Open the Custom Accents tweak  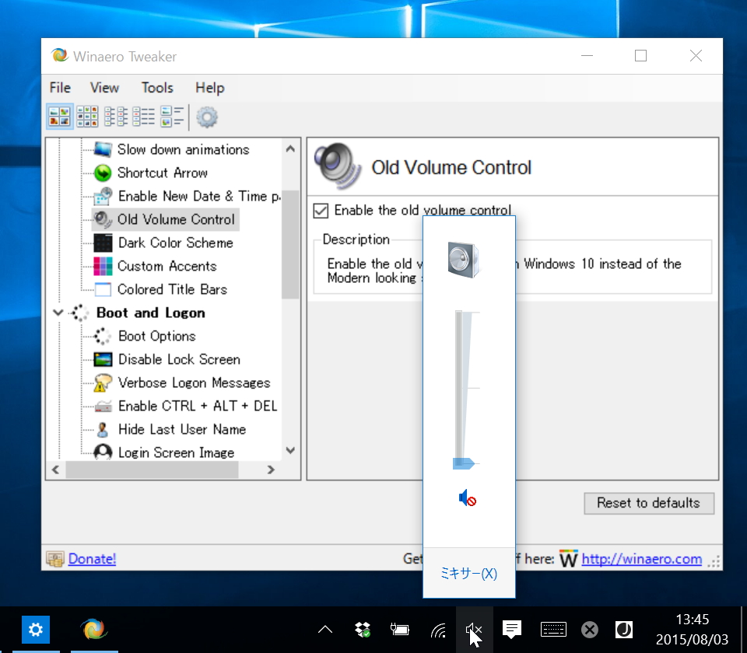click(x=167, y=266)
